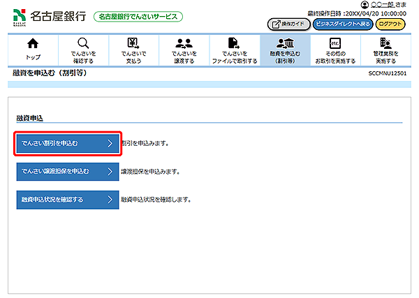Image resolution: width=419 pixels, height=298 pixels.
Task: Open 融資申込状況を確認する button
Action: [68, 199]
